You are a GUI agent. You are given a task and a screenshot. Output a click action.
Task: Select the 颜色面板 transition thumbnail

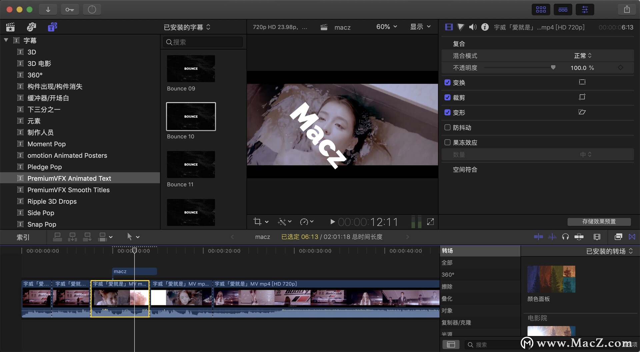pos(551,279)
